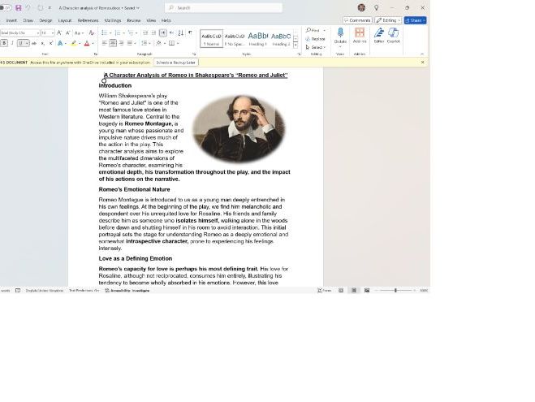Open the user account profile picture

tap(361, 7)
